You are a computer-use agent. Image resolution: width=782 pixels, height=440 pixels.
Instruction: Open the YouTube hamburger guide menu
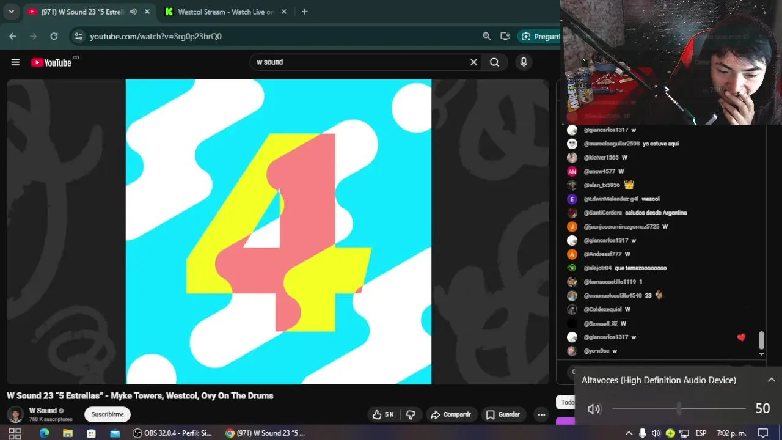pos(15,62)
